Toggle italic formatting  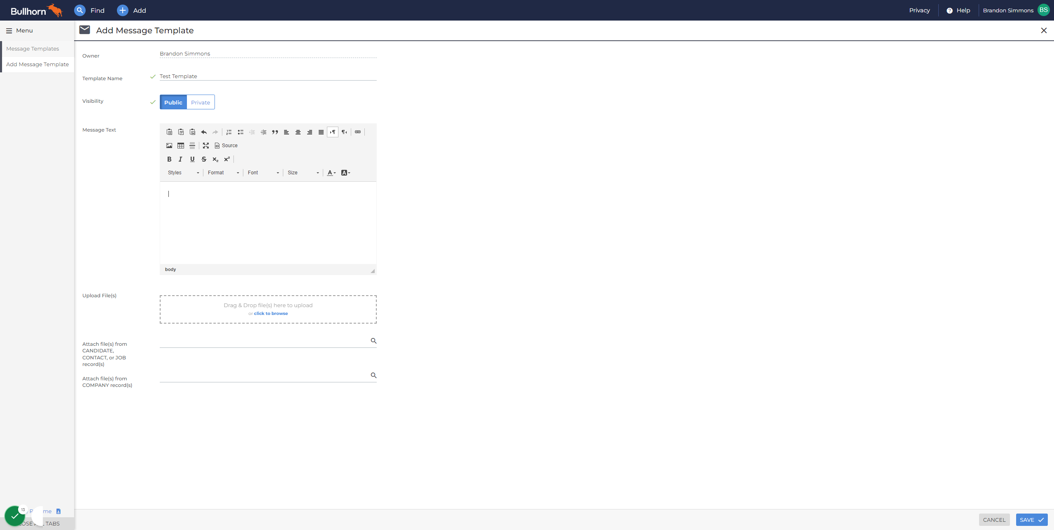click(180, 159)
